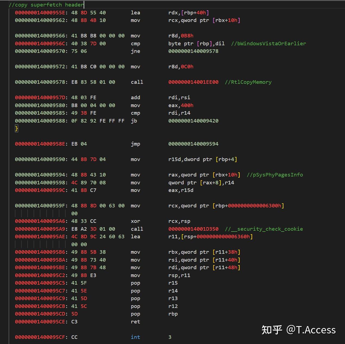Click the "pop rbp" operand rbp
This screenshot has width=345, height=344.
173,314
